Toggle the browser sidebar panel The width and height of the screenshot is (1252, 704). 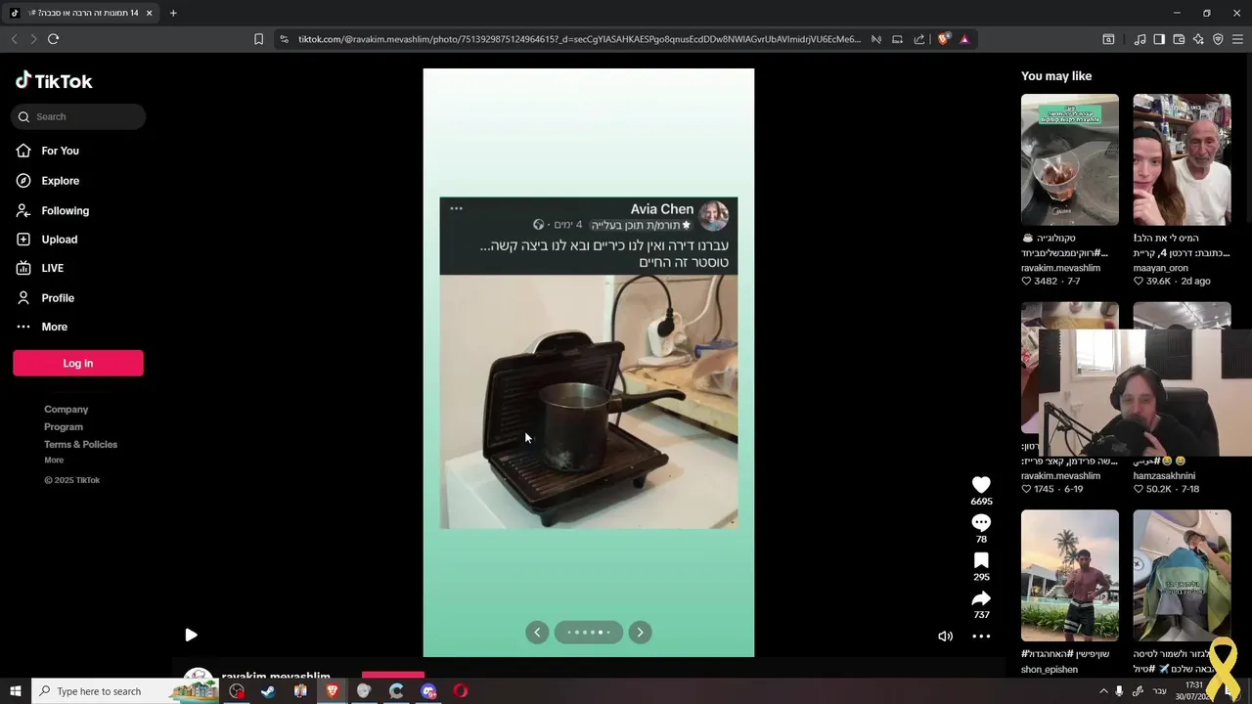(1159, 39)
